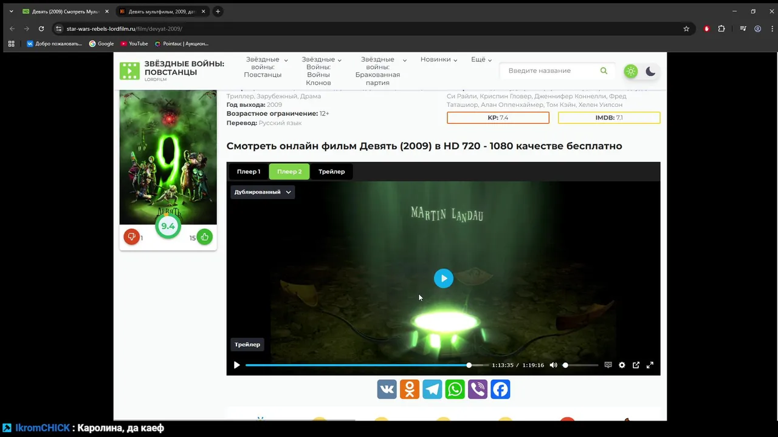Image resolution: width=778 pixels, height=437 pixels.
Task: Focus the 'Введите название' search field
Action: click(x=550, y=71)
